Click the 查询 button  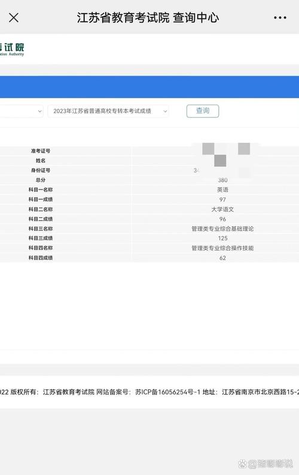pyautogui.click(x=203, y=111)
